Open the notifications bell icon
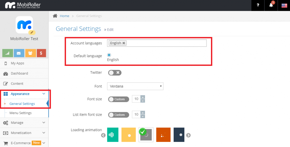Screen dimensions: 290x147 click(x=271, y=5)
